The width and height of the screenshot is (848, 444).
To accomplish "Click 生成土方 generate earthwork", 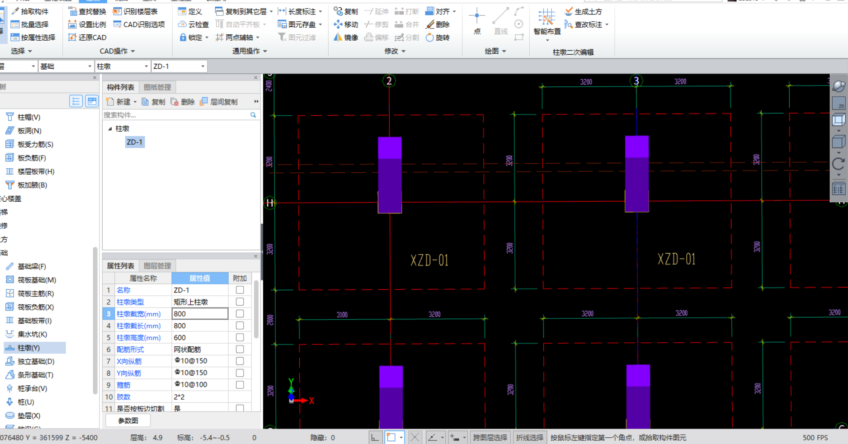I will (584, 11).
